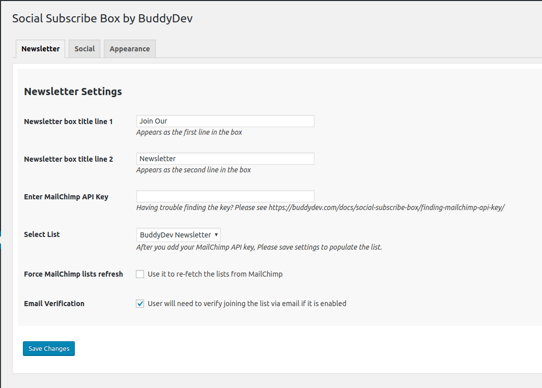The width and height of the screenshot is (542, 388).
Task: Click 'Appears as the second line in the box' hint
Action: click(193, 170)
